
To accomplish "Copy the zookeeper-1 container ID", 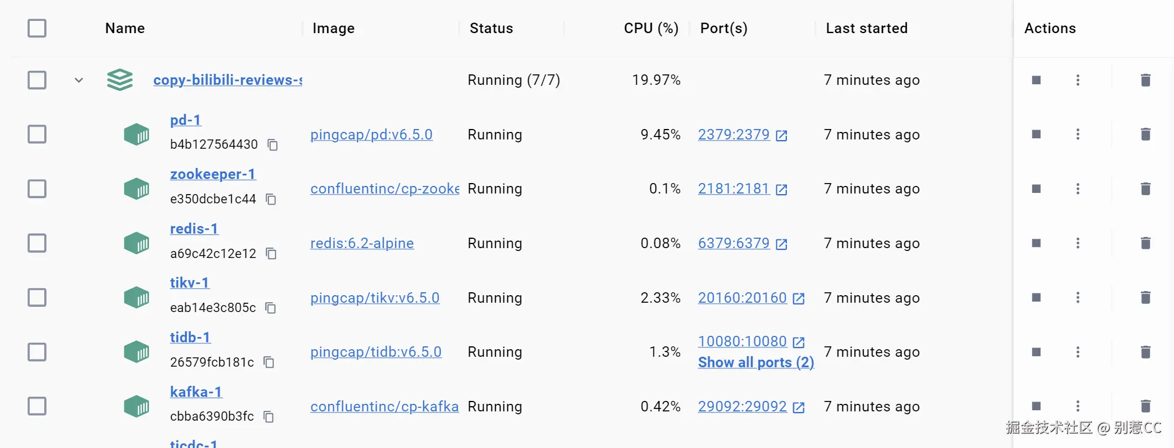I will pos(271,199).
